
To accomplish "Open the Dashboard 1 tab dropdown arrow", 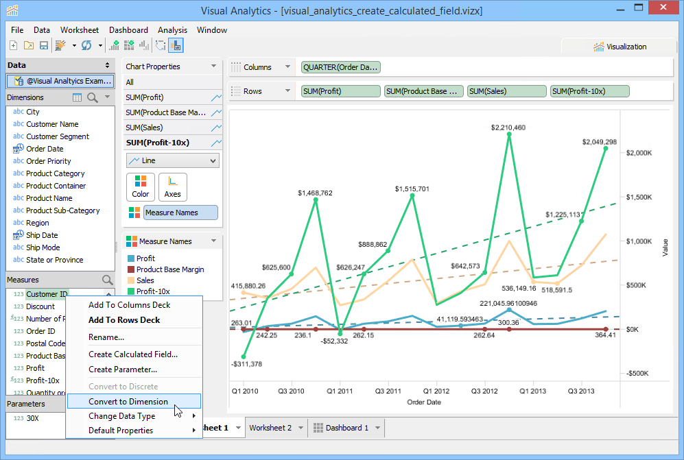I will (x=378, y=428).
